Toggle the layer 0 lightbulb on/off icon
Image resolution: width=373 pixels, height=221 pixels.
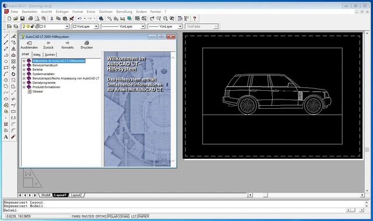tap(23, 26)
